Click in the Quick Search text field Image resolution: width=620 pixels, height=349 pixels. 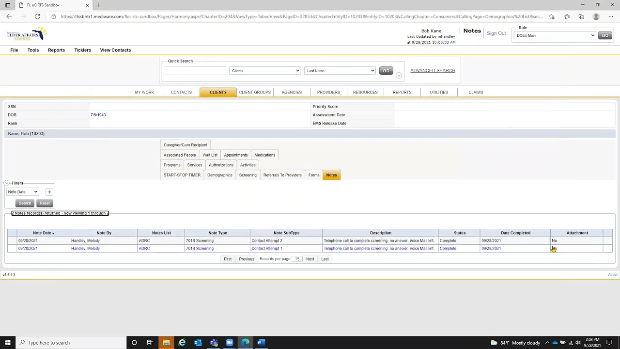(195, 71)
